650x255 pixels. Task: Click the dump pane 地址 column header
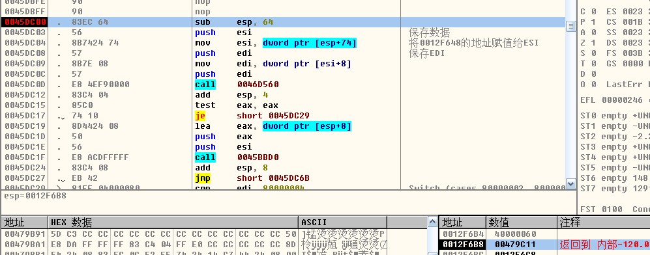(x=24, y=222)
